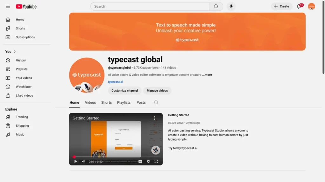325x182 pixels.
Task: Select the channel Home tab
Action: 74,103
